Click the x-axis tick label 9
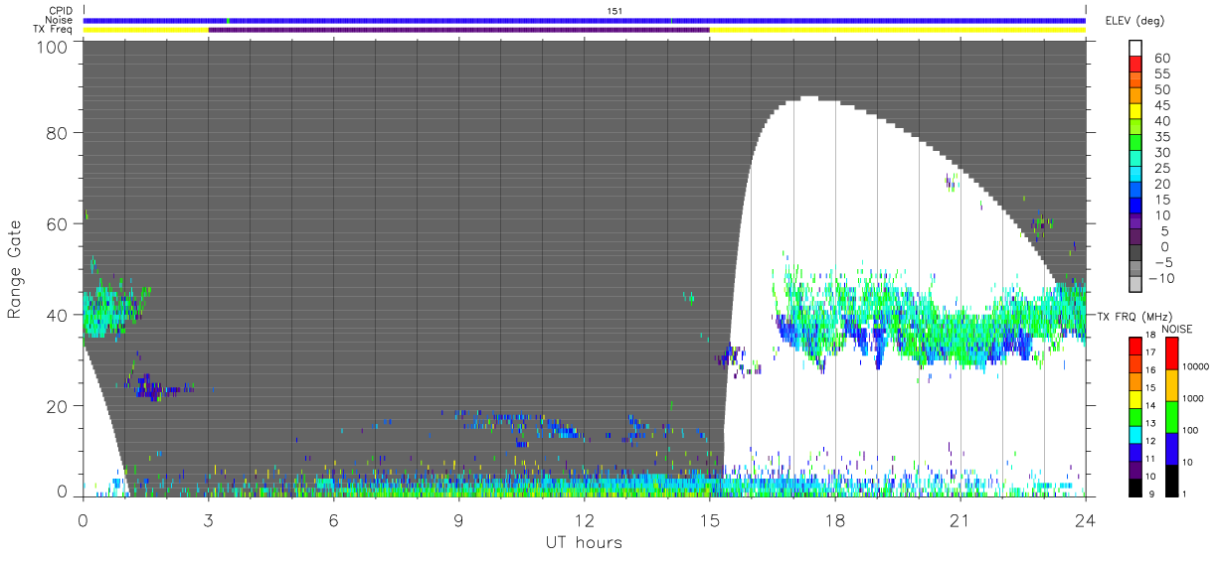 click(x=458, y=518)
